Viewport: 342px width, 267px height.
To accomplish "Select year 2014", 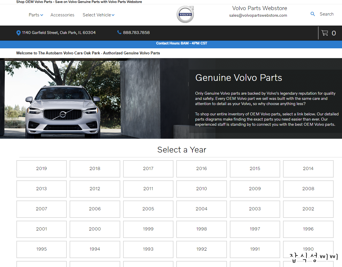I will click(308, 169).
